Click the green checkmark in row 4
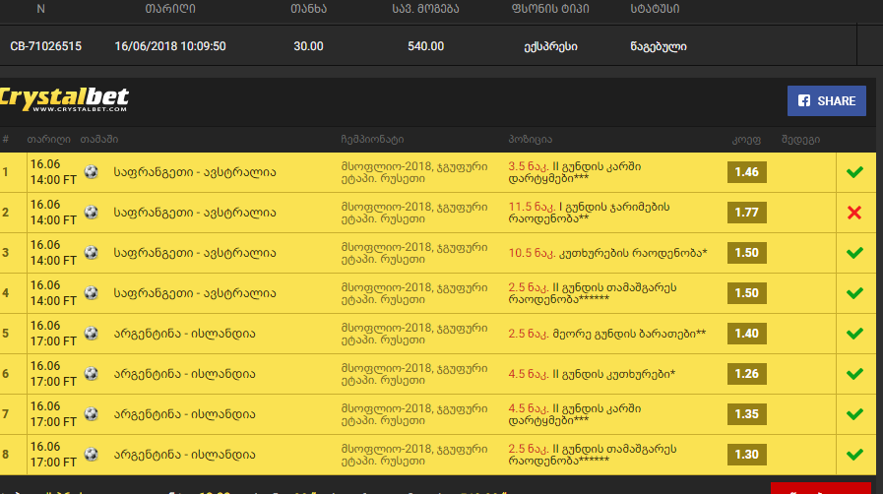 (x=854, y=293)
